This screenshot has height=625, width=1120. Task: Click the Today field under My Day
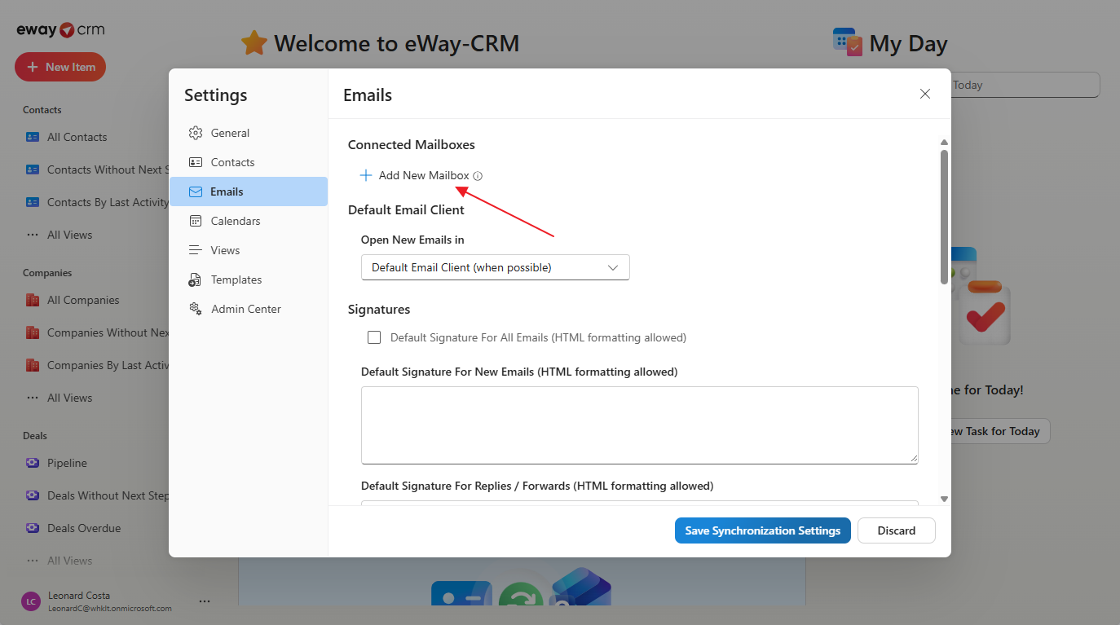1025,85
